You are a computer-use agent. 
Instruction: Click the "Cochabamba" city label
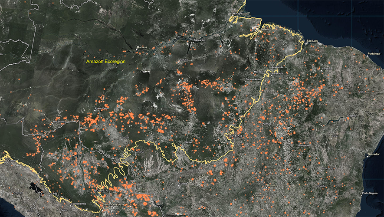pyautogui.click(x=78, y=204)
